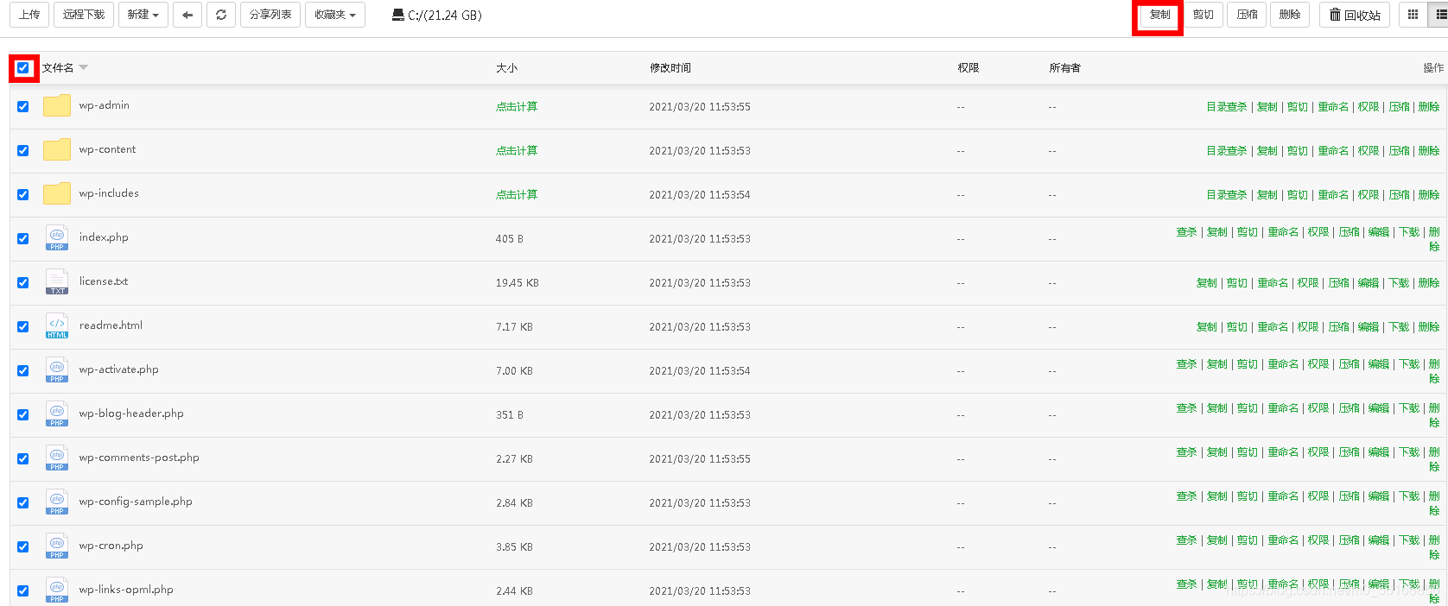1448x606 pixels.
Task: Click the wp-admin folder name
Action: (105, 105)
